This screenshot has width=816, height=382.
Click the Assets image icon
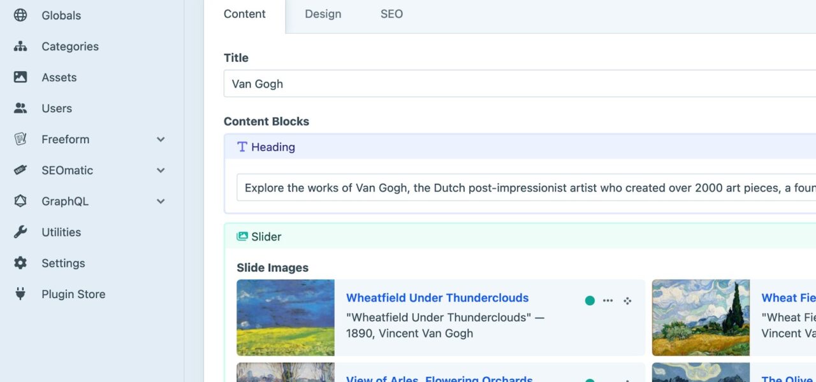20,77
